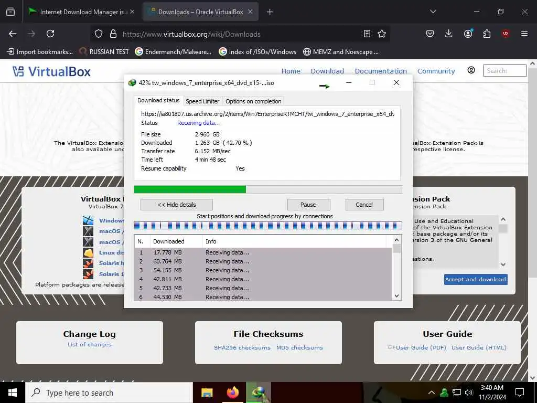The image size is (537, 403).
Task: Open File Explorer from the taskbar
Action: click(x=207, y=393)
